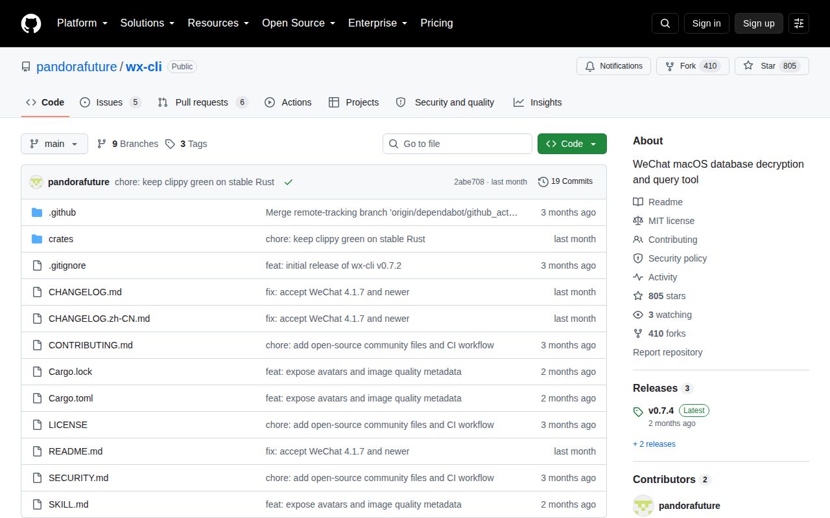The image size is (830, 518).
Task: Open Cargo.toml file
Action: coord(71,398)
